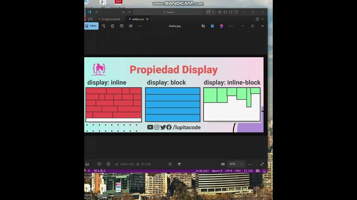Change CRLF end of line sequence
Viewport: 357px width, 200px height.
(x=238, y=171)
